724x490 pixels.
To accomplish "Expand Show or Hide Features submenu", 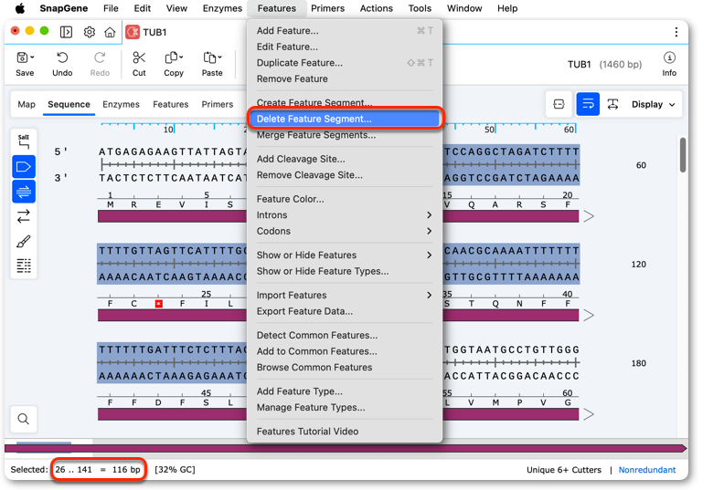I will click(x=345, y=255).
